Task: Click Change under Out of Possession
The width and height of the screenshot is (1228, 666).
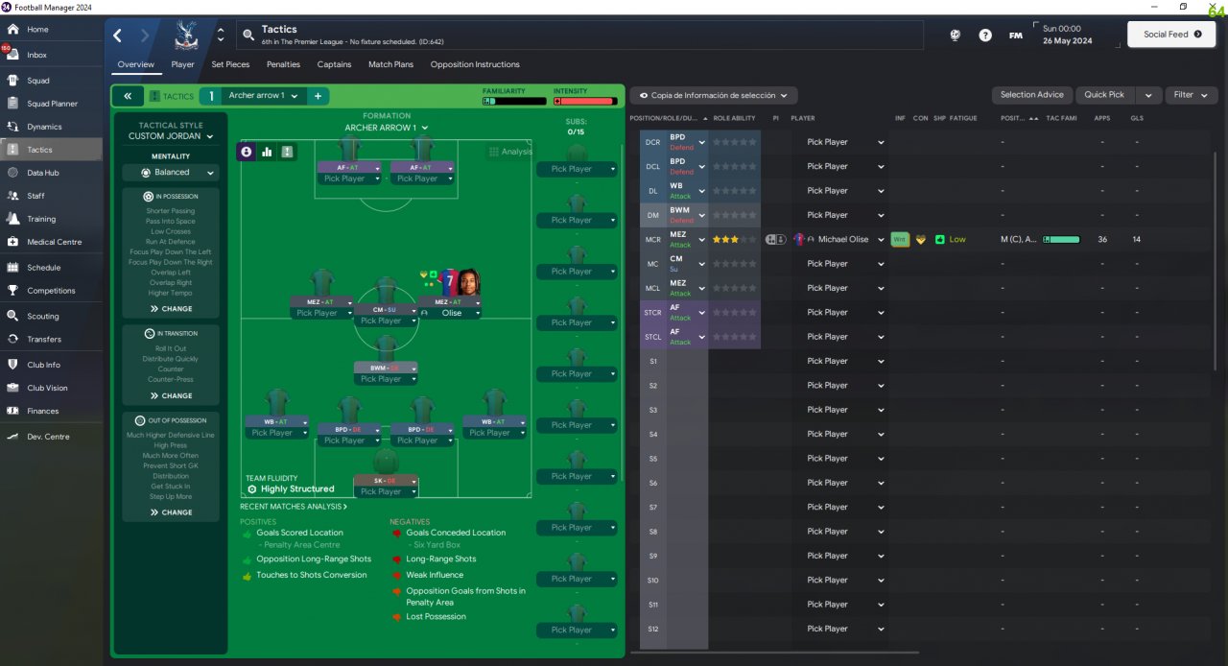Action: coord(171,512)
